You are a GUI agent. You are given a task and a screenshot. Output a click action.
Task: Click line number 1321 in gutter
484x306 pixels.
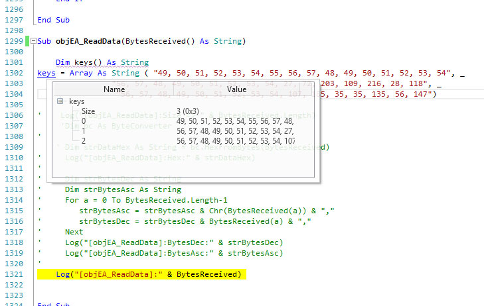(14, 274)
